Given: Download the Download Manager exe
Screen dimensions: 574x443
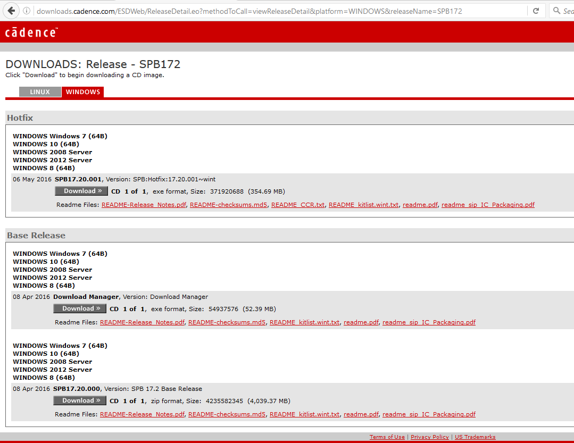Looking at the screenshot, I should coord(80,308).
